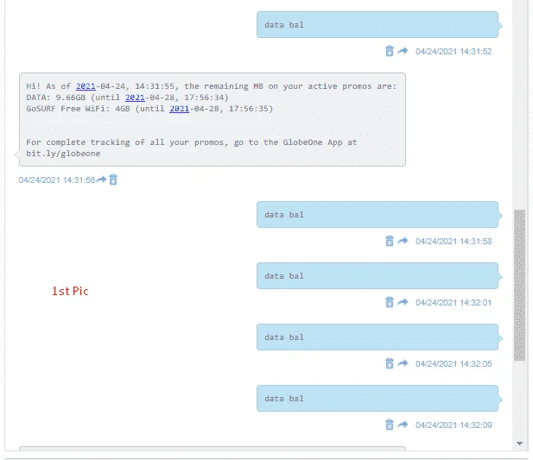Open the 2021 link after 'As of'
The height and width of the screenshot is (460, 533).
pyautogui.click(x=86, y=86)
